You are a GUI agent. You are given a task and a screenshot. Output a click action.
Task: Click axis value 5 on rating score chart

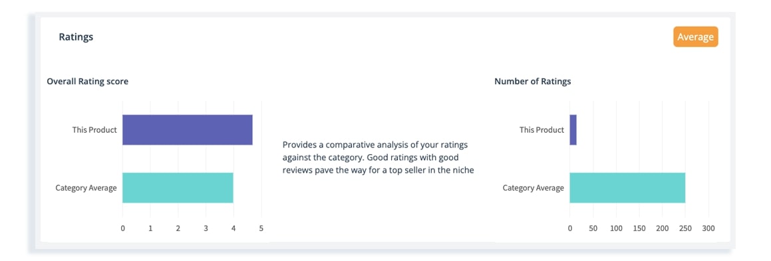click(261, 228)
